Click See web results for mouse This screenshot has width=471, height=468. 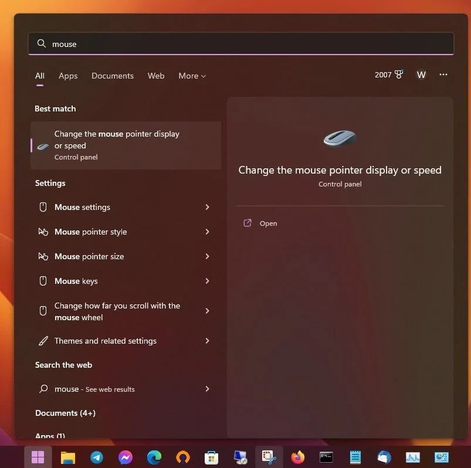[94, 389]
